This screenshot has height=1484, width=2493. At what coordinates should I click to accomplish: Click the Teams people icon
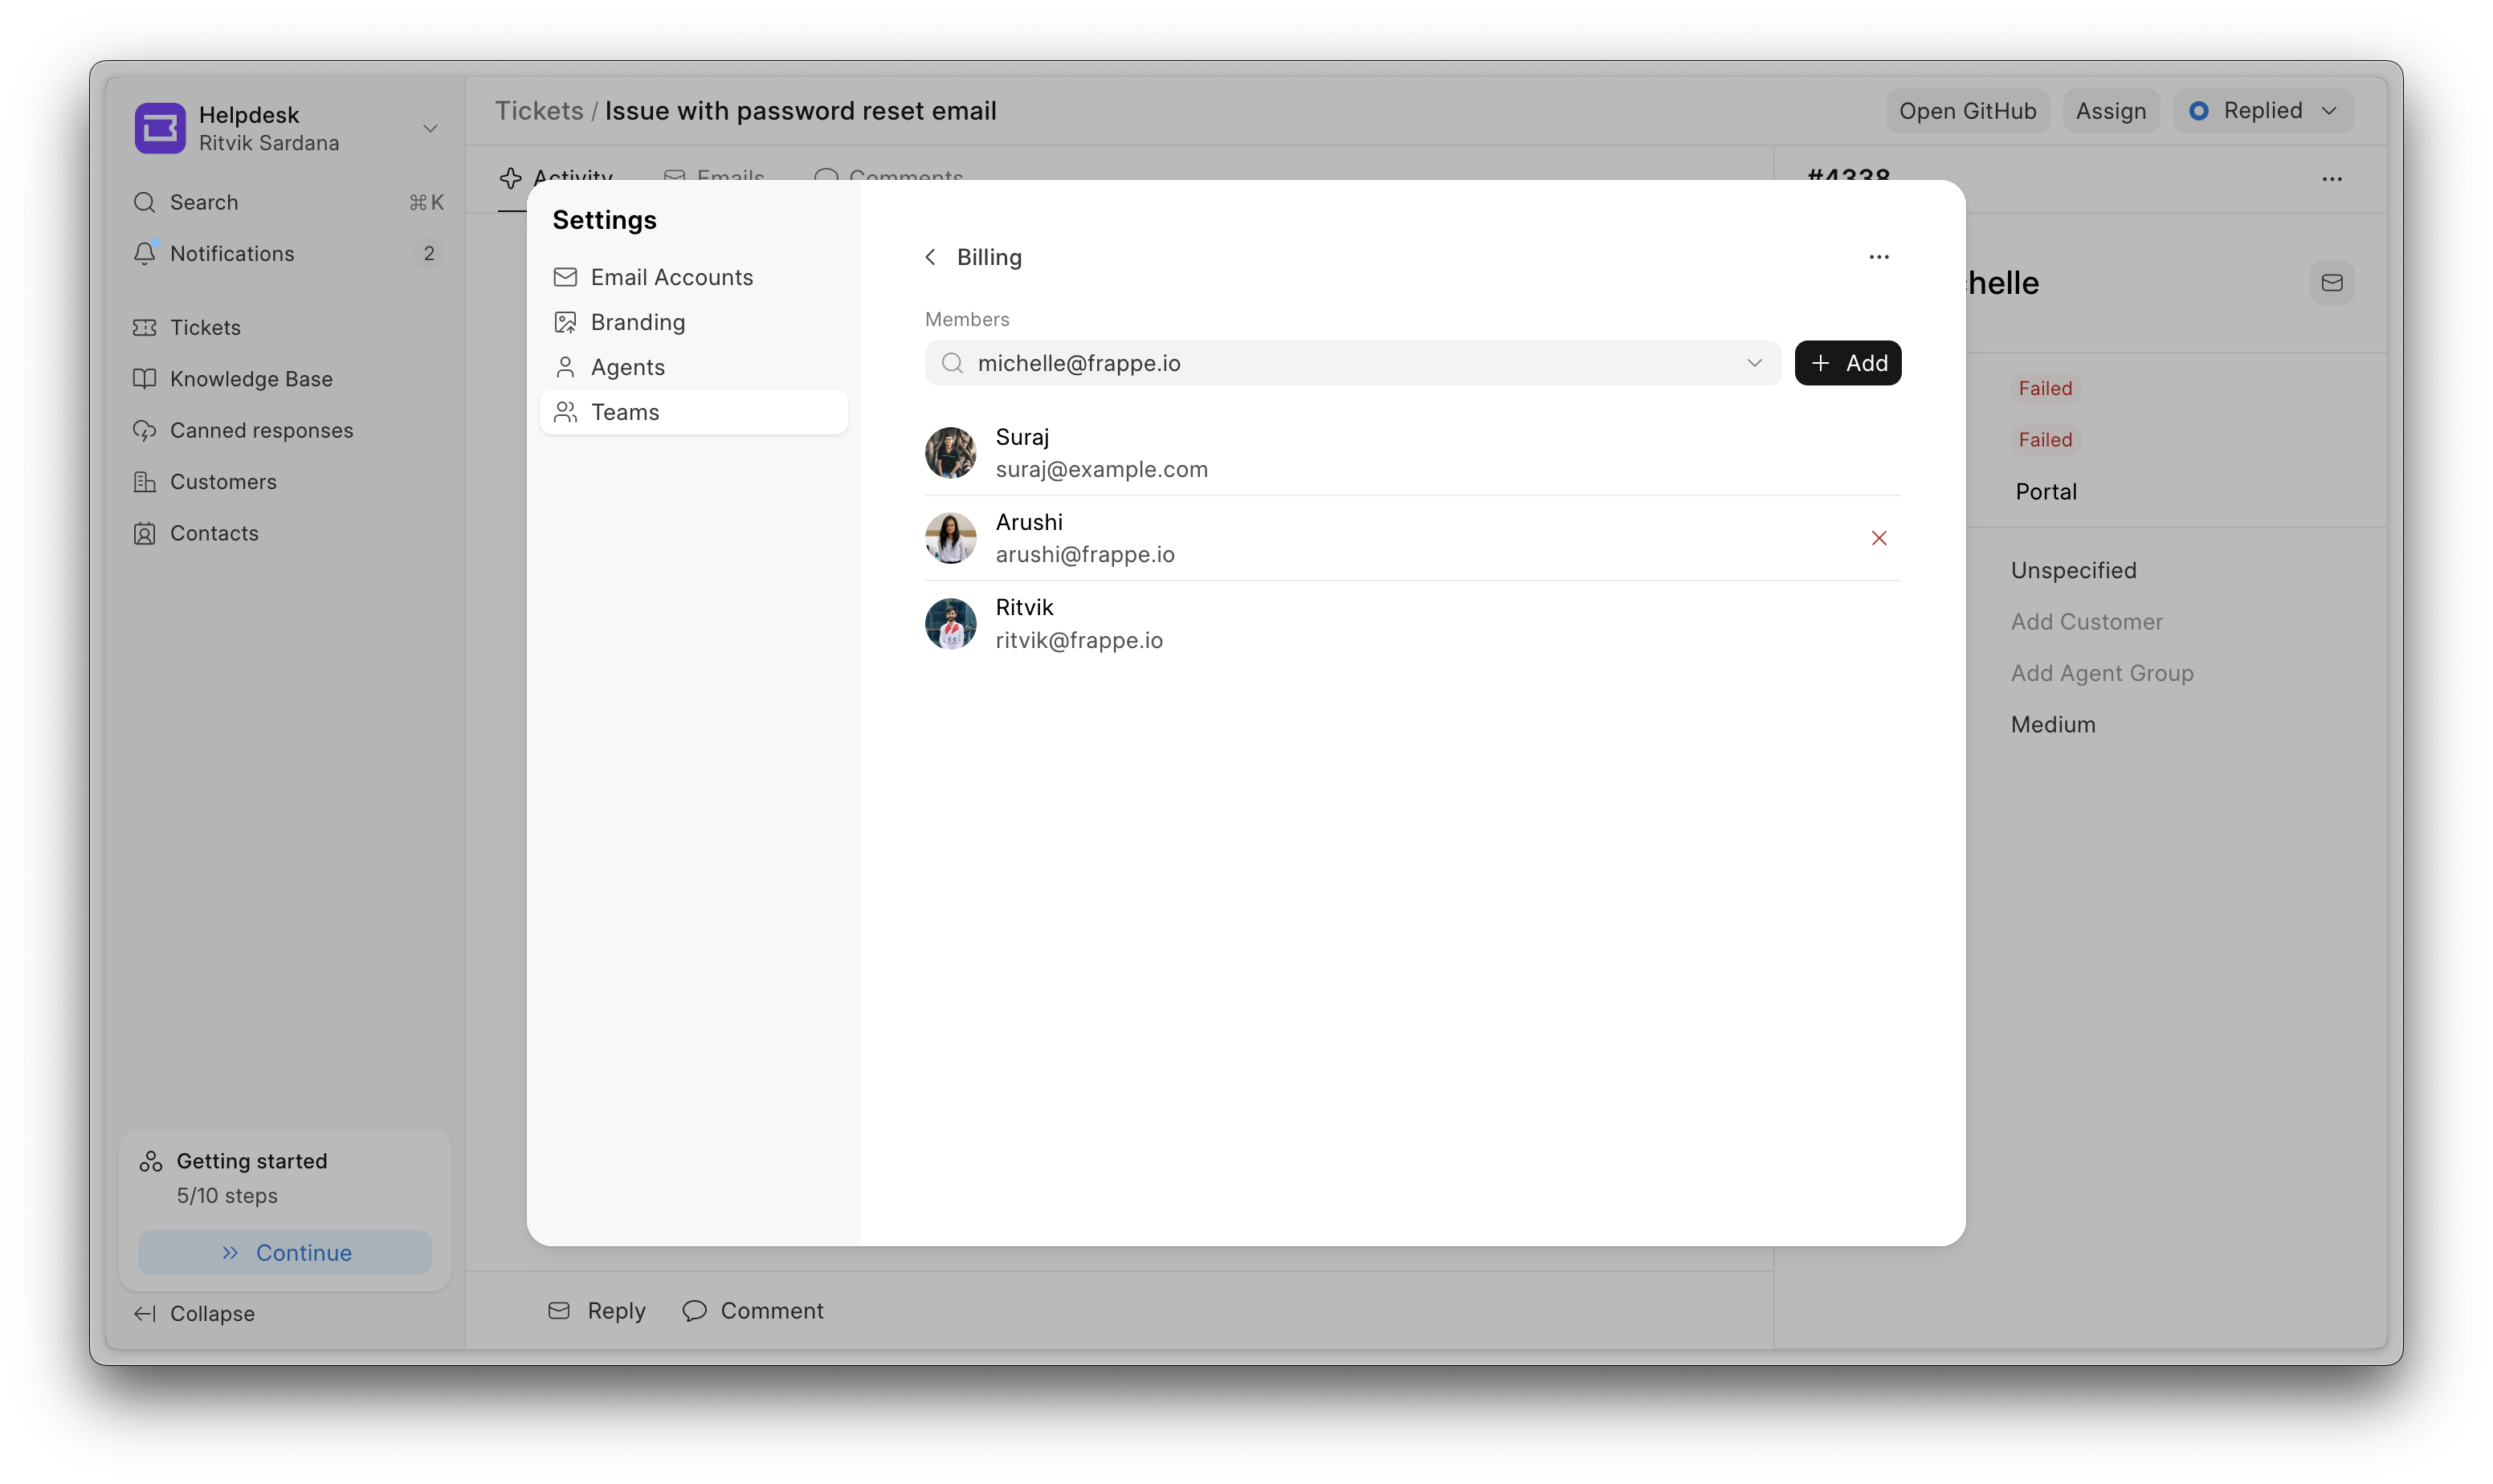[565, 412]
